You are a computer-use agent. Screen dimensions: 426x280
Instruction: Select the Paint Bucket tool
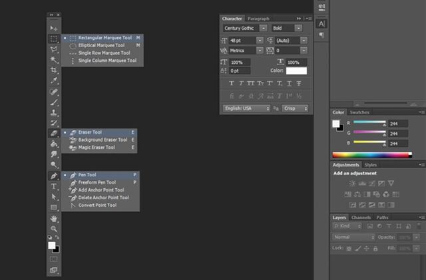pos(54,144)
